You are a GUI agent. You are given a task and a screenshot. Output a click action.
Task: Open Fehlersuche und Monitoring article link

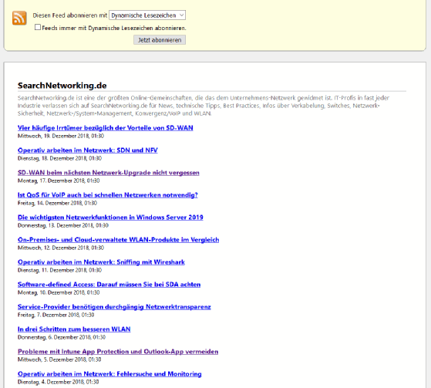pos(109,374)
